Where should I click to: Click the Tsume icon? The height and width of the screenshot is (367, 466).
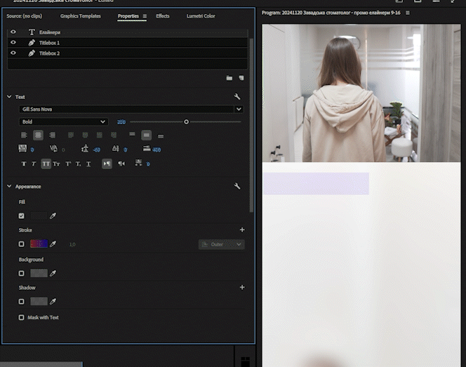(x=138, y=163)
